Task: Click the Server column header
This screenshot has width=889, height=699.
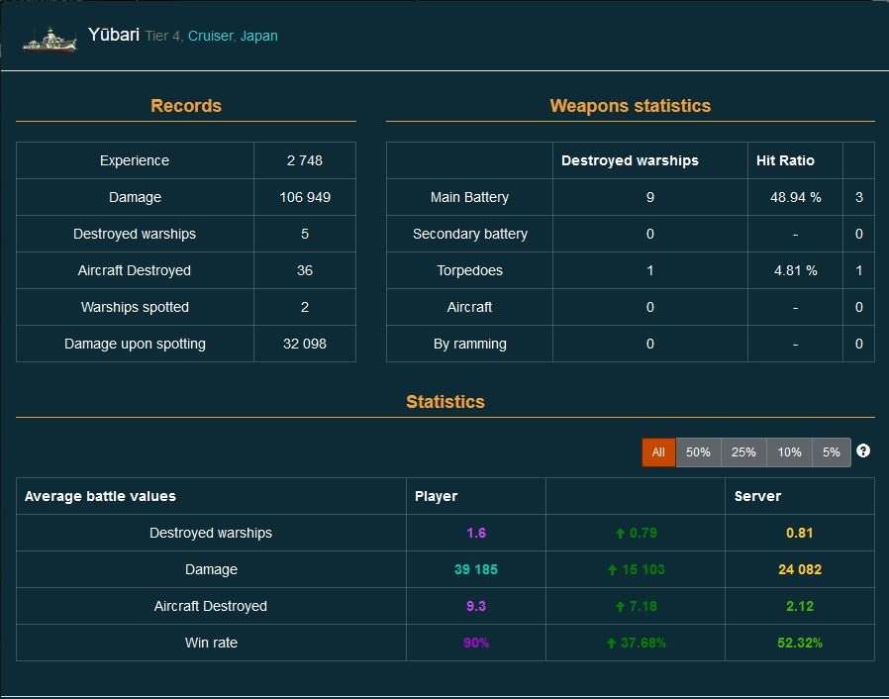Action: point(757,496)
